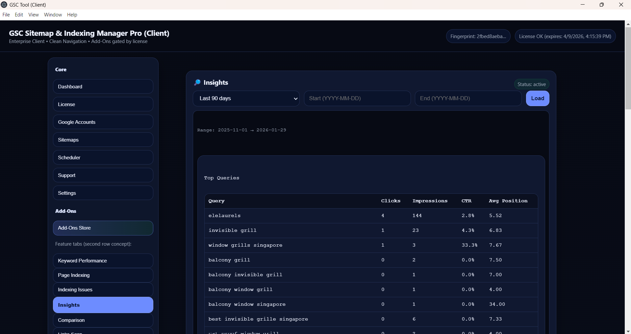631x334 pixels.
Task: Open the Help menu
Action: coord(72,15)
